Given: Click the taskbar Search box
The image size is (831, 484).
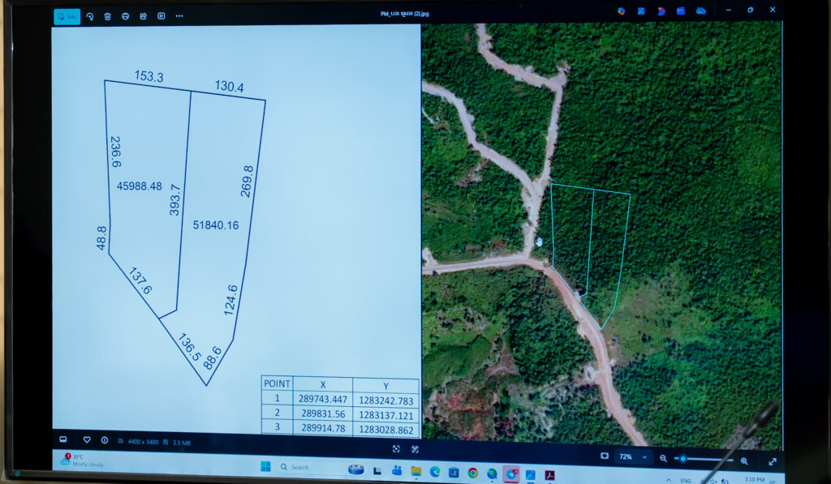Looking at the screenshot, I should tap(308, 468).
